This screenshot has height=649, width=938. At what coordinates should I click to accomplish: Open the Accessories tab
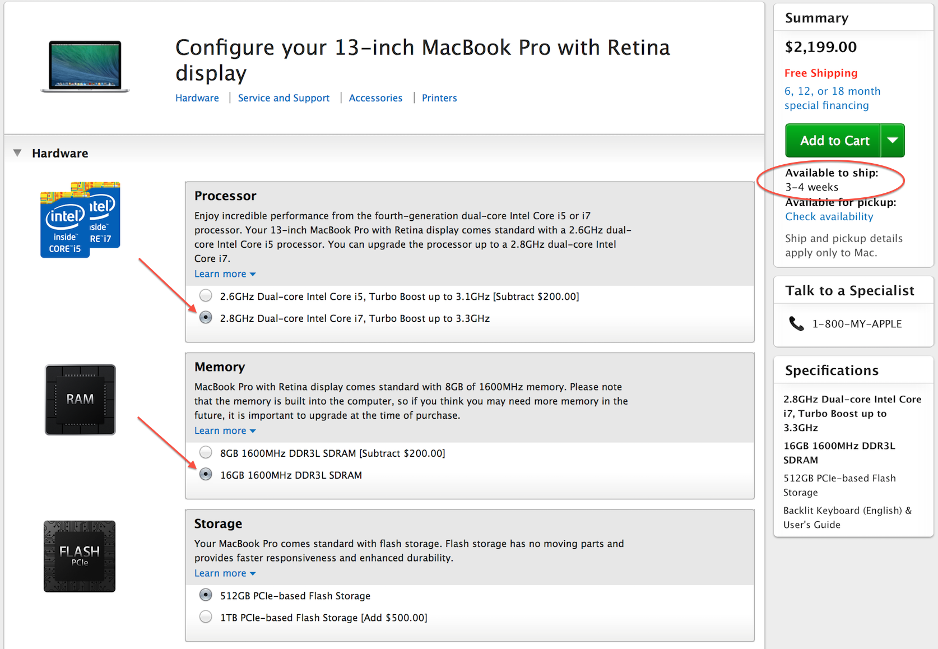375,98
